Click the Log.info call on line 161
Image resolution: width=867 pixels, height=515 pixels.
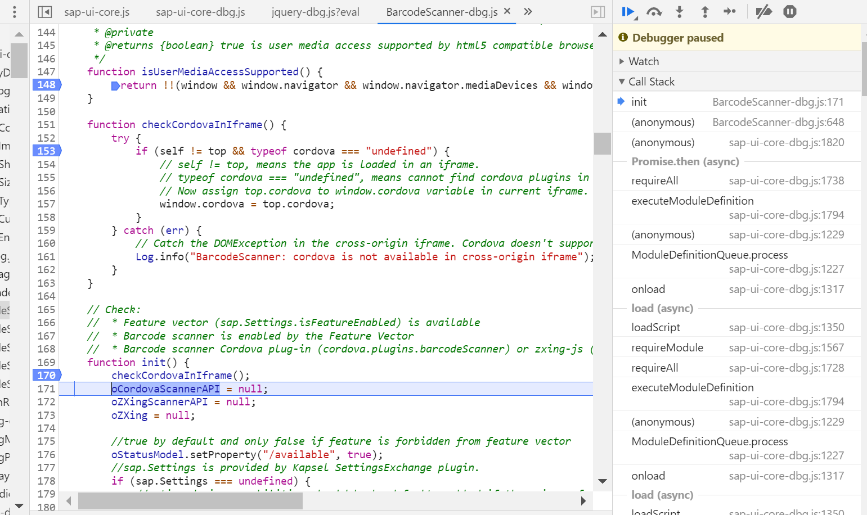click(x=160, y=256)
